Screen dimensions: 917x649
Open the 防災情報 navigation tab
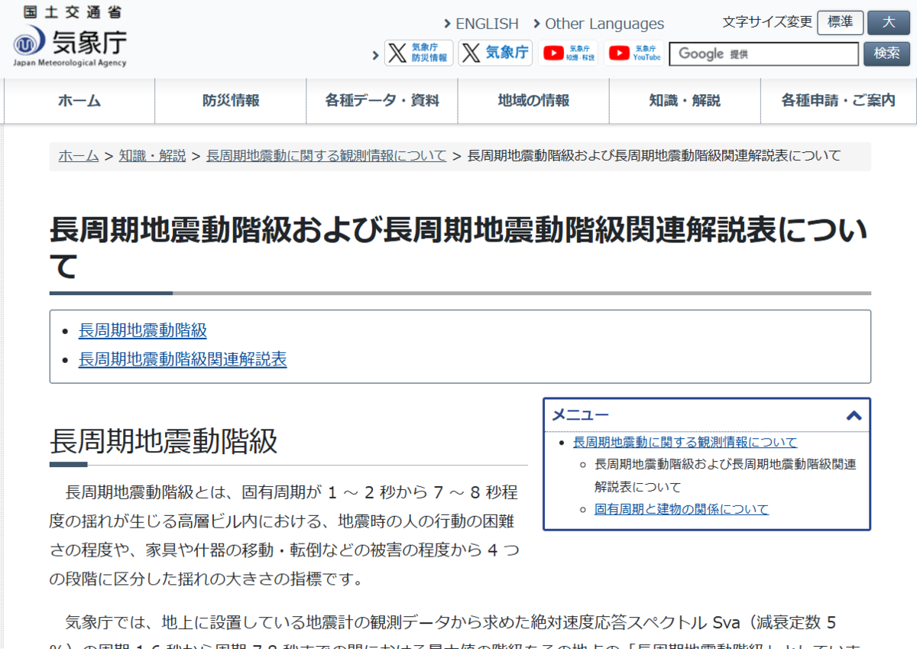(x=231, y=101)
